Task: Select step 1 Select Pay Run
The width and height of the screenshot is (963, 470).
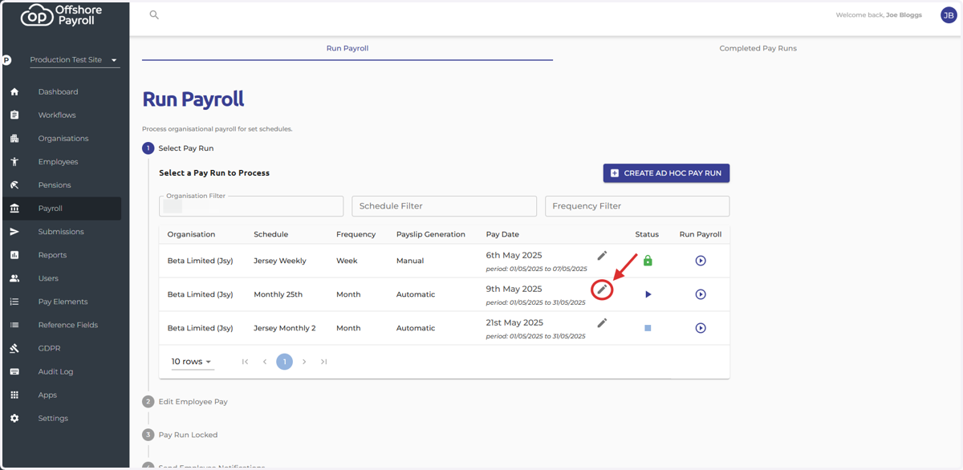Action: pos(178,148)
